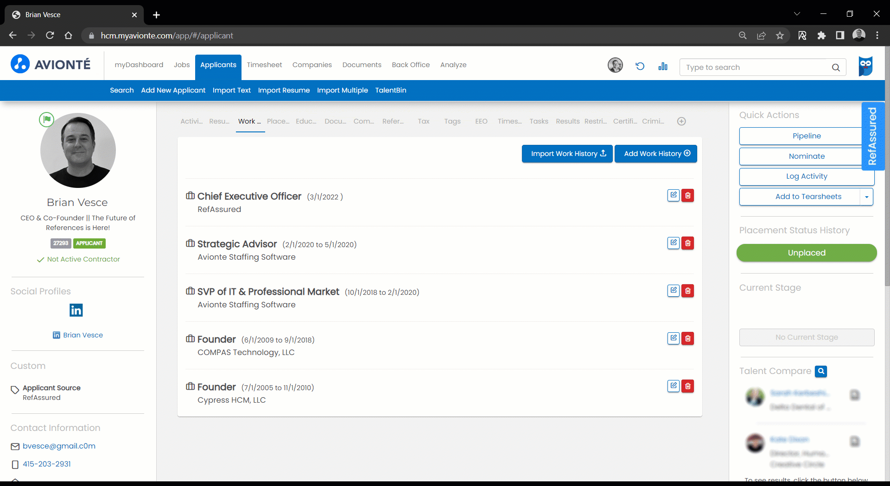The height and width of the screenshot is (486, 890).
Task: Open the LinkedIn social profile icon
Action: [76, 310]
